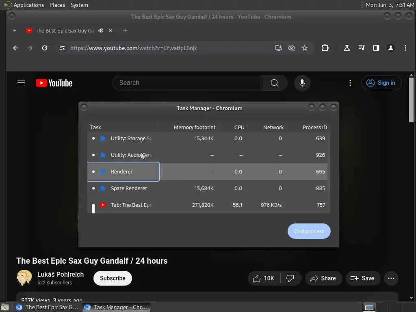
Task: Open the System menu
Action: pos(79,5)
